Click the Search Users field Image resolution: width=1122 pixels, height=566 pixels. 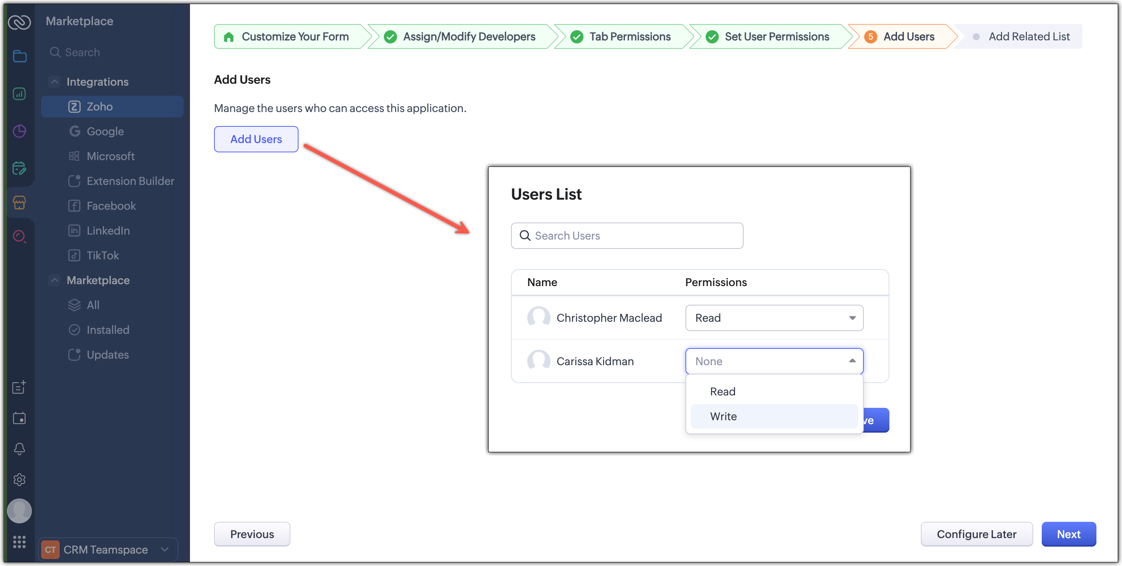627,236
